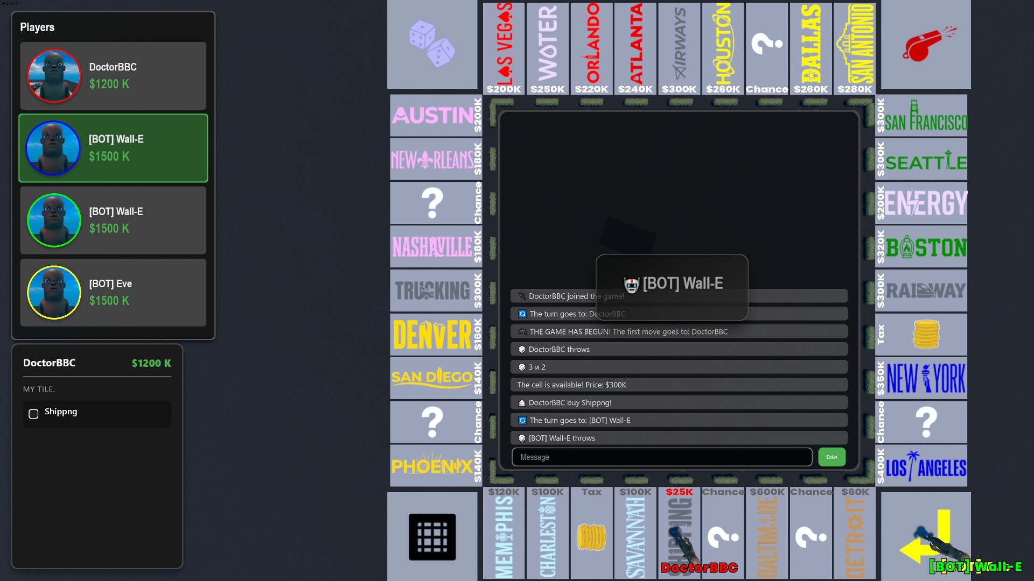Click the Message input field

click(x=661, y=457)
